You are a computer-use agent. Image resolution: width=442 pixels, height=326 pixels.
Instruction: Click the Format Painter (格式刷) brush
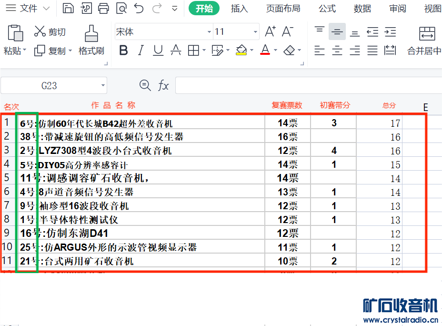point(91,34)
